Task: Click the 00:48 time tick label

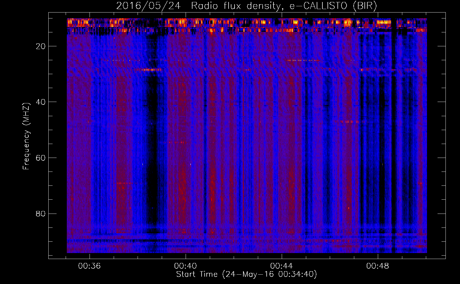Action: (x=378, y=266)
